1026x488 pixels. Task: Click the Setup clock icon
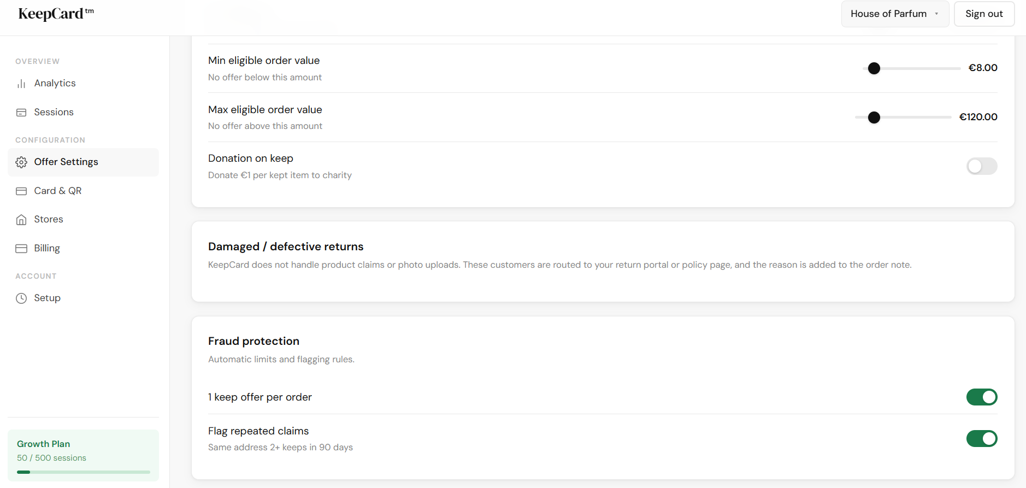[x=21, y=298]
